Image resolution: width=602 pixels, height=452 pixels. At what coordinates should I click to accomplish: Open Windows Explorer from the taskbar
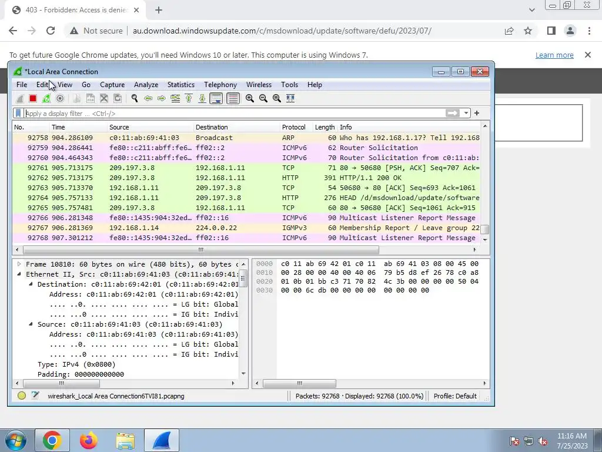[x=125, y=440]
